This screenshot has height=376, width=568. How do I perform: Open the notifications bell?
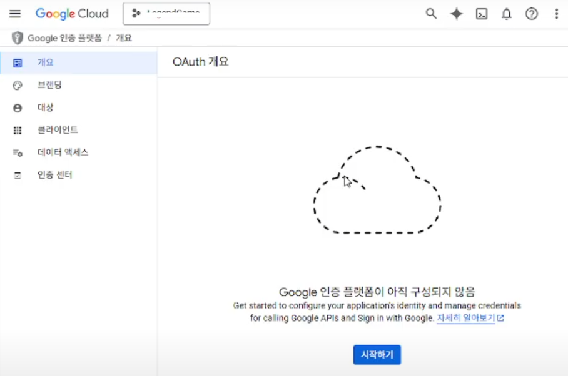pyautogui.click(x=507, y=14)
